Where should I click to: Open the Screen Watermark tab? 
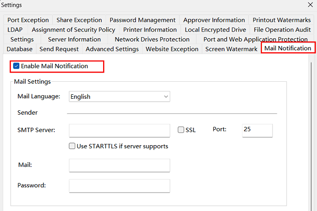coord(231,49)
